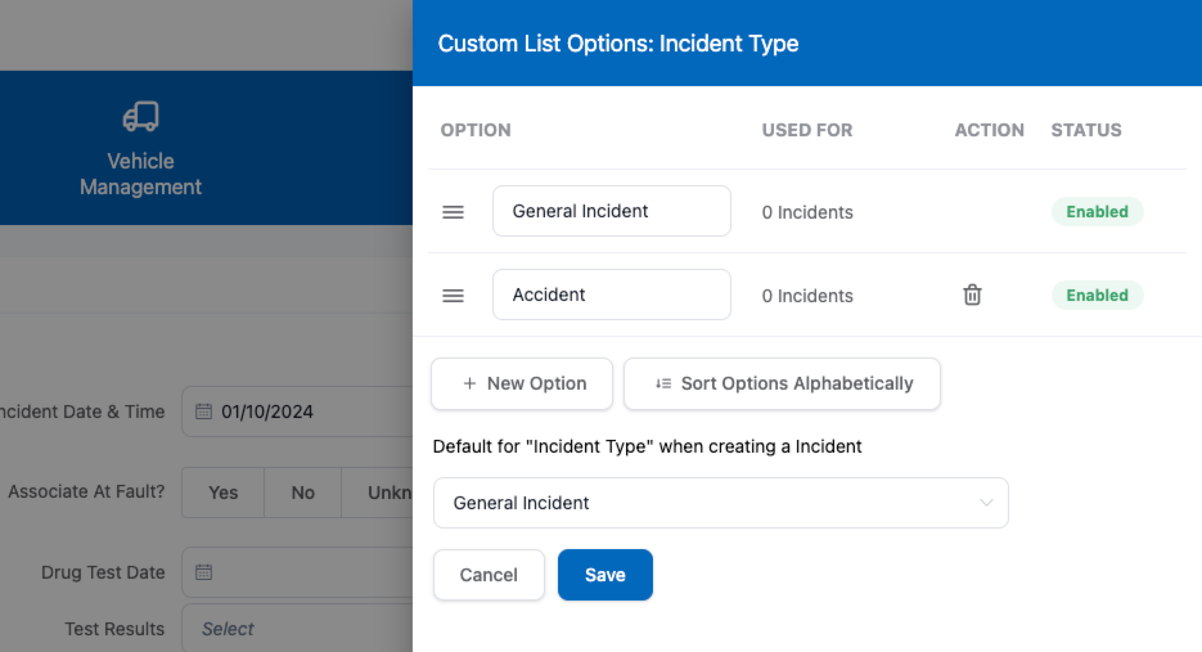Delete the Accident option via trash icon
1202x652 pixels.
(x=972, y=295)
